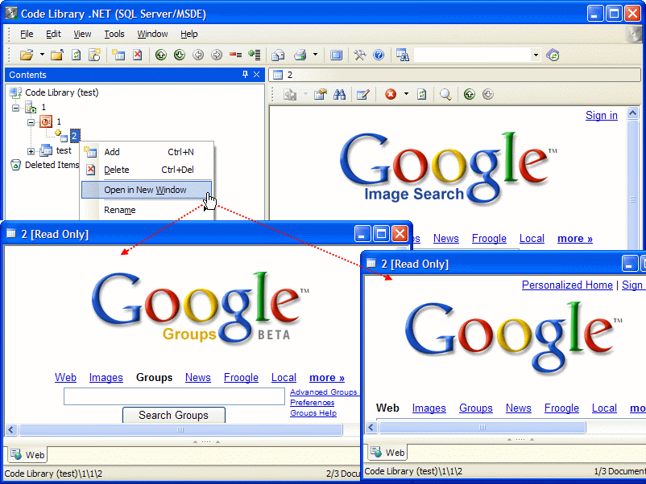
Task: Click the horizontal scrollbar thumb in Google Groups window
Action: click(180, 429)
